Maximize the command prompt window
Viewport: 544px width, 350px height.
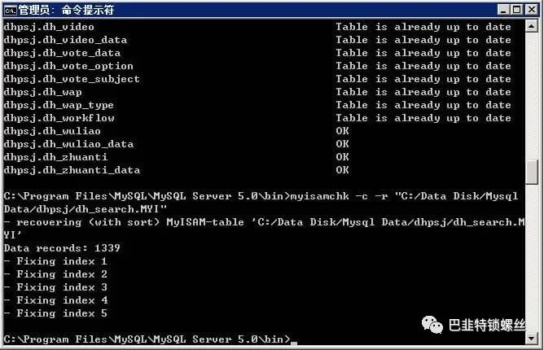coord(516,10)
